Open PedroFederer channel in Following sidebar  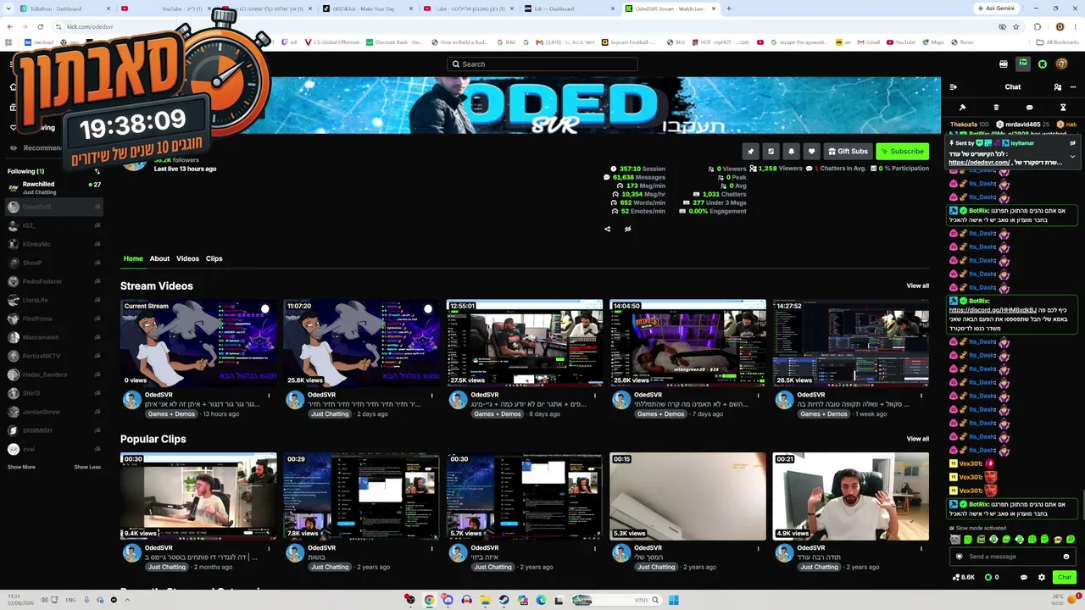(54, 281)
